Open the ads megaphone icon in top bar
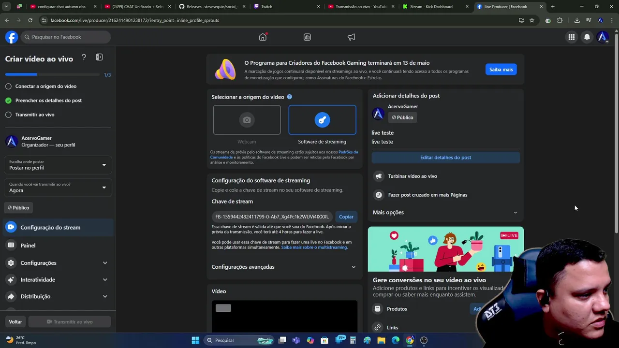619x348 pixels. click(352, 37)
